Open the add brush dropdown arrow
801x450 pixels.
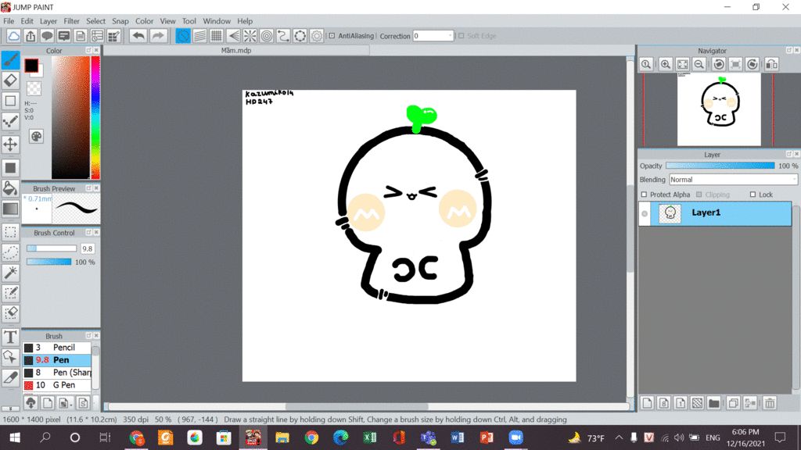tap(70, 404)
